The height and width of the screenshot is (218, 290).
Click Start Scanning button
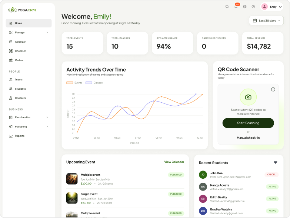pos(248,123)
